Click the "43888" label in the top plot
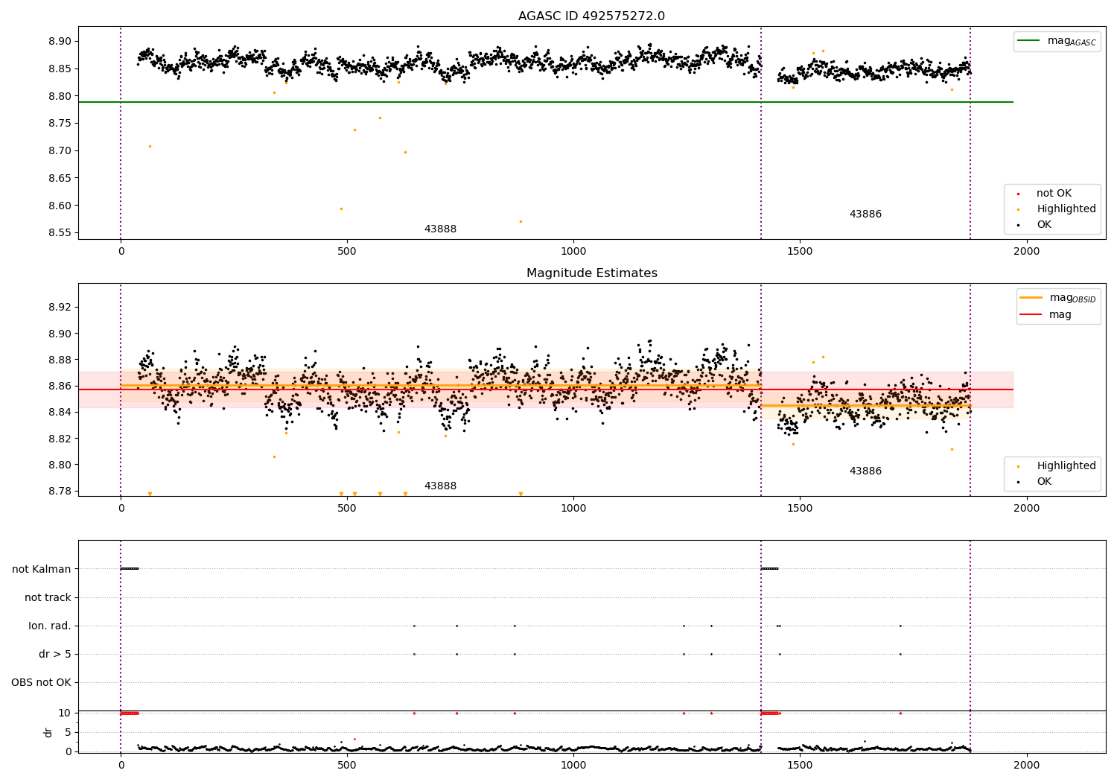The image size is (1117, 782). pos(440,229)
